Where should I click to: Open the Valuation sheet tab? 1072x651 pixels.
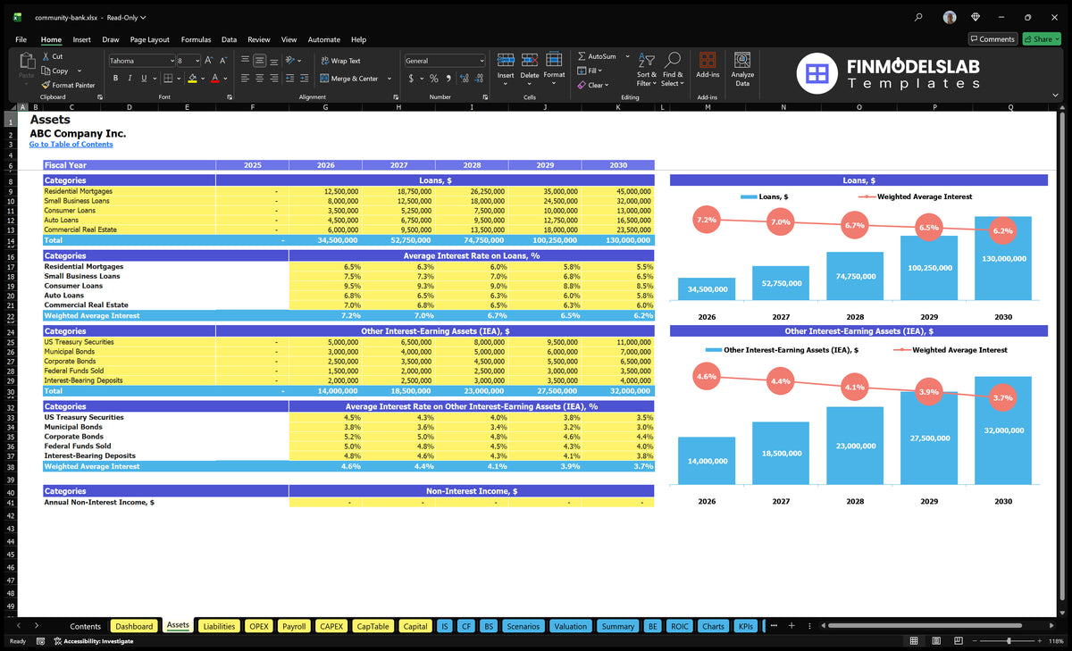570,626
